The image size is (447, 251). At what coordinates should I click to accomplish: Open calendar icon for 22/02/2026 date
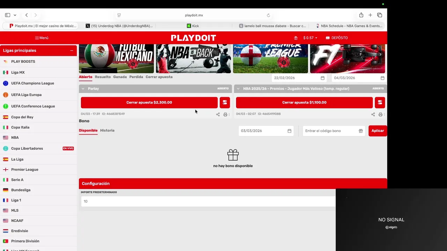[323, 78]
